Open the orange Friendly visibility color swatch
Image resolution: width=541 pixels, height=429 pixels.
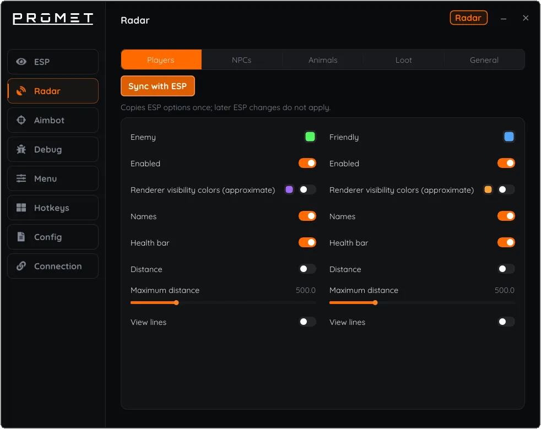pyautogui.click(x=488, y=189)
